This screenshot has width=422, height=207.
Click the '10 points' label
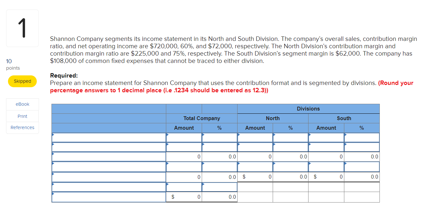pos(13,65)
